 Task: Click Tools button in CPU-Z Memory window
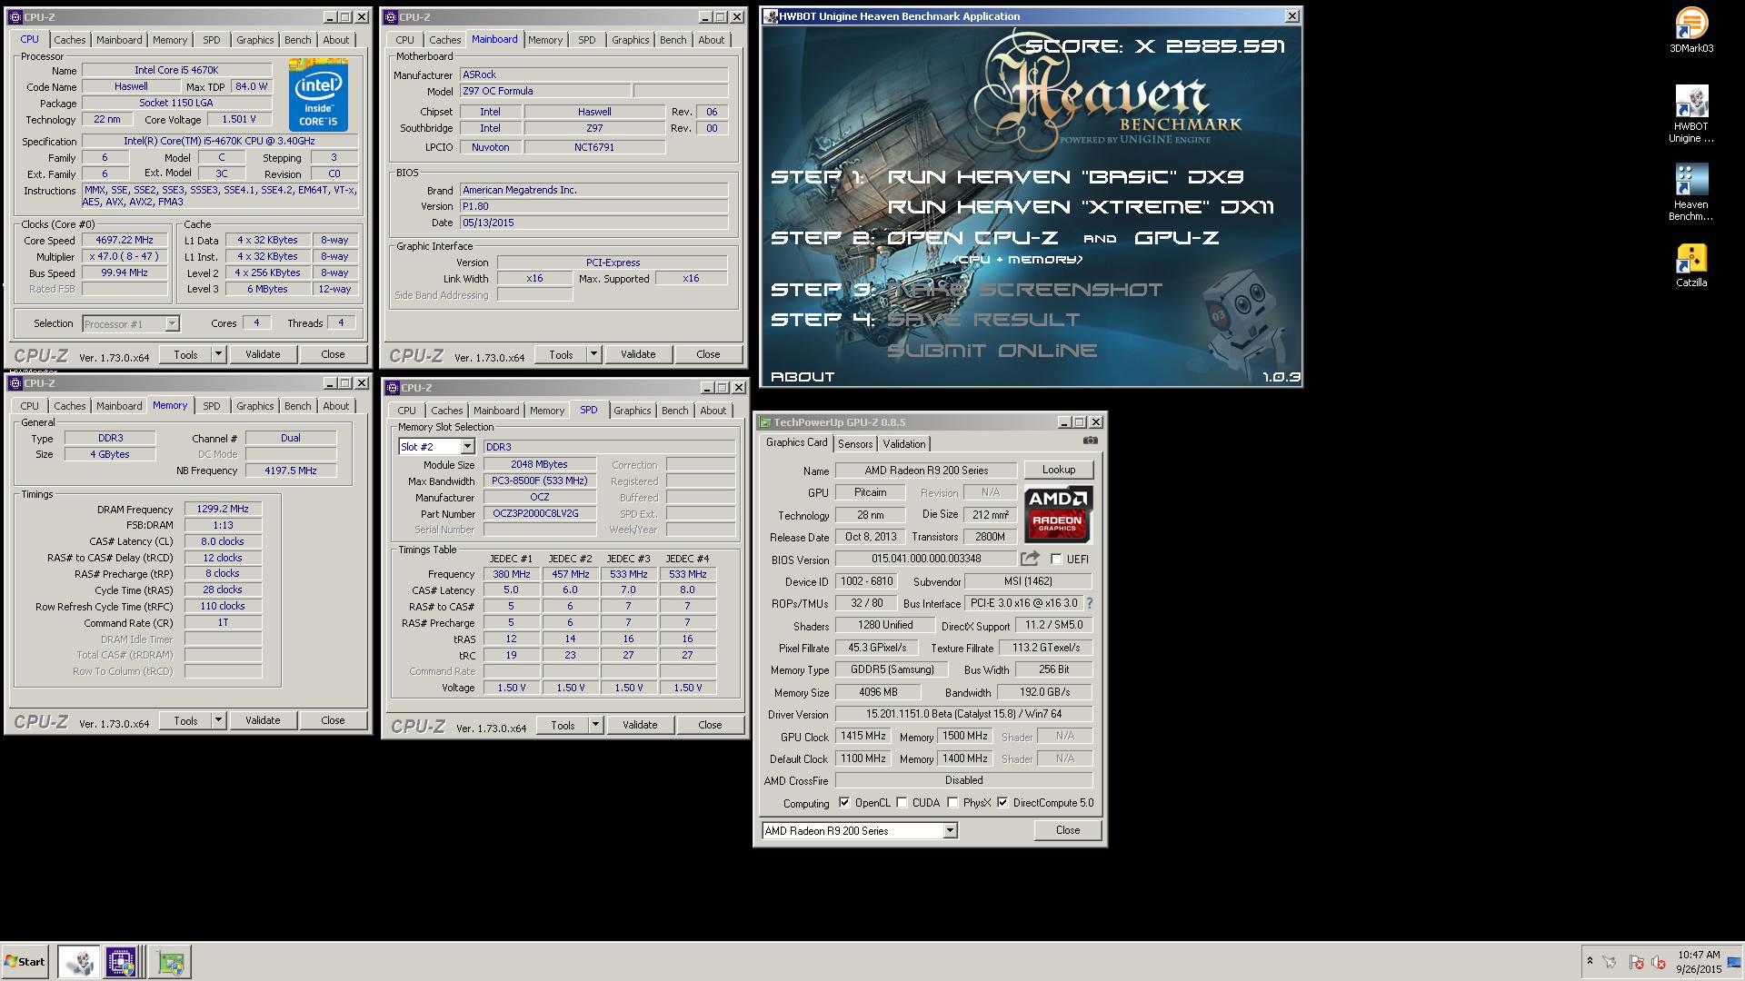(x=185, y=720)
